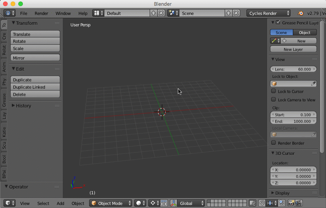
Task: Enable Render Border
Action: (x=273, y=143)
